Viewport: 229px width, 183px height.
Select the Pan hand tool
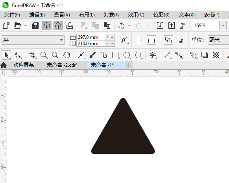(x=66, y=55)
